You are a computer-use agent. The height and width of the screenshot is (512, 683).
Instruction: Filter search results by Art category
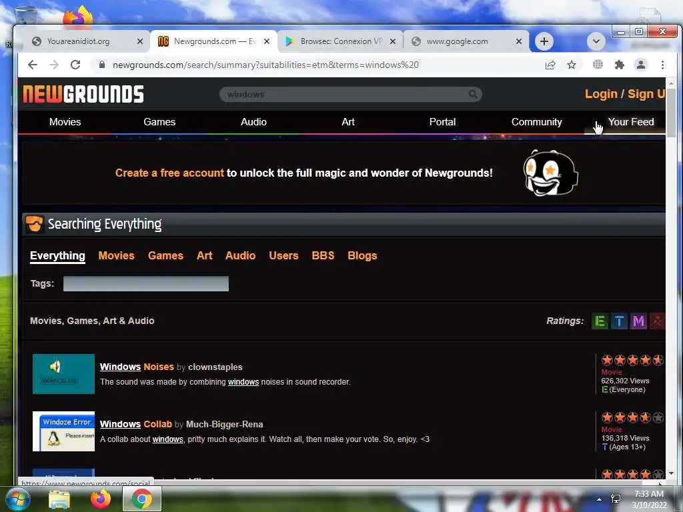point(204,255)
